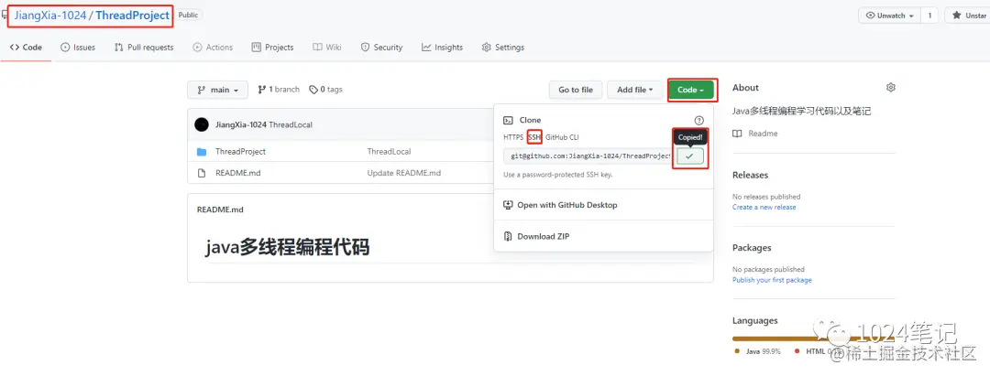
Task: Open the JiangXia-1024 owner link
Action: [49, 16]
